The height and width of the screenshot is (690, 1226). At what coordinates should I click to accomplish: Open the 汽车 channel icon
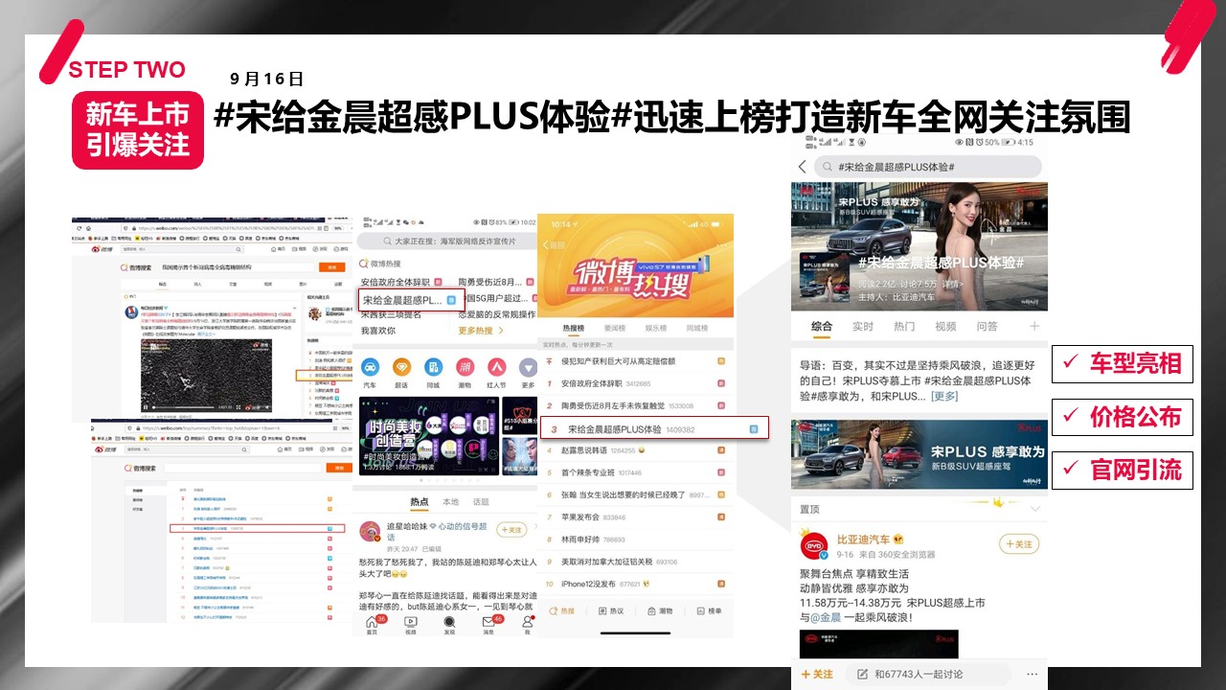[370, 368]
